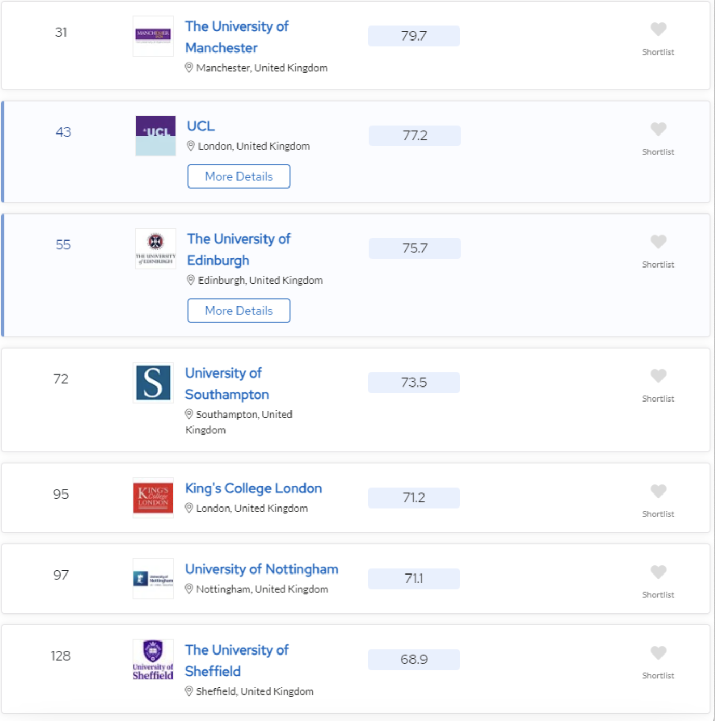Visit The University of Edinburgh page link
Image resolution: width=715 pixels, height=721 pixels.
pos(239,249)
